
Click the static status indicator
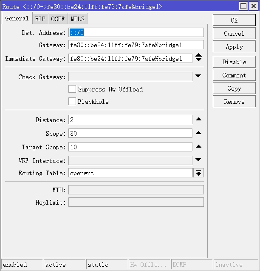pos(107,265)
